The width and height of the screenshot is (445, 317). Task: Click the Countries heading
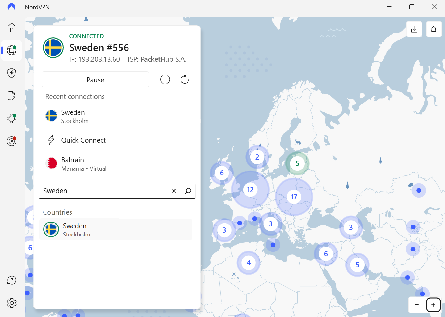(57, 212)
